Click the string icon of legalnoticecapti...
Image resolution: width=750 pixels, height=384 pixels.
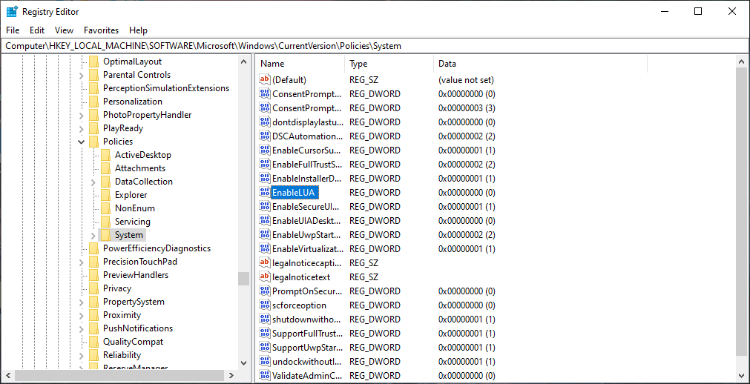click(x=265, y=262)
